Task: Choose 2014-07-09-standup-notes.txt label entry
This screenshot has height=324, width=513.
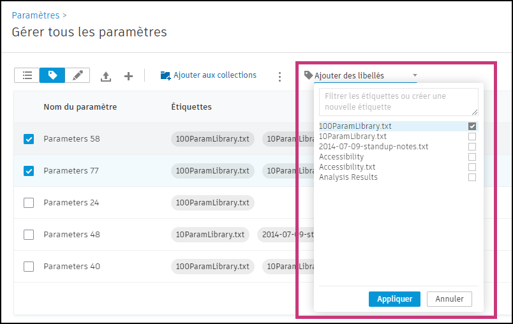Action: [373, 147]
